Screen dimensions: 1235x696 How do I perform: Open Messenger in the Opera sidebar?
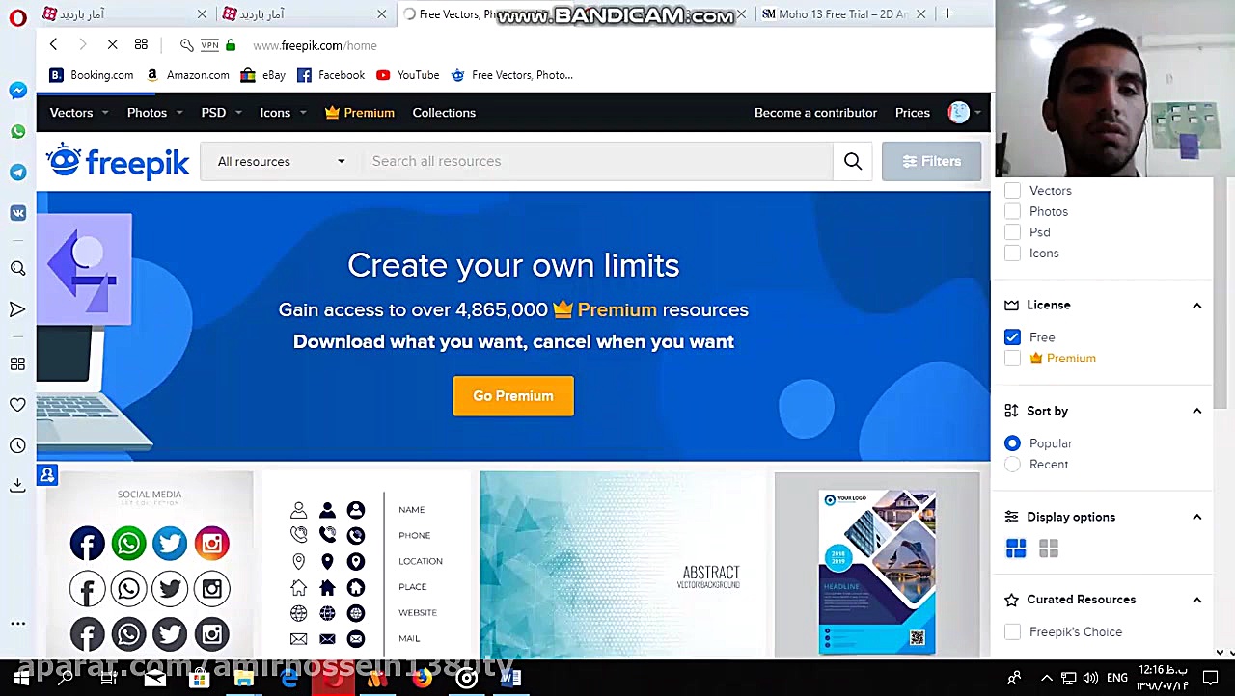click(17, 91)
